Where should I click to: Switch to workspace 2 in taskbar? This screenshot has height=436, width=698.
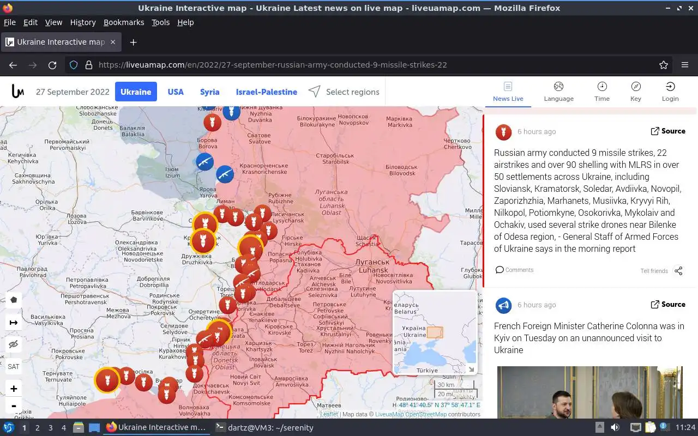click(x=37, y=428)
